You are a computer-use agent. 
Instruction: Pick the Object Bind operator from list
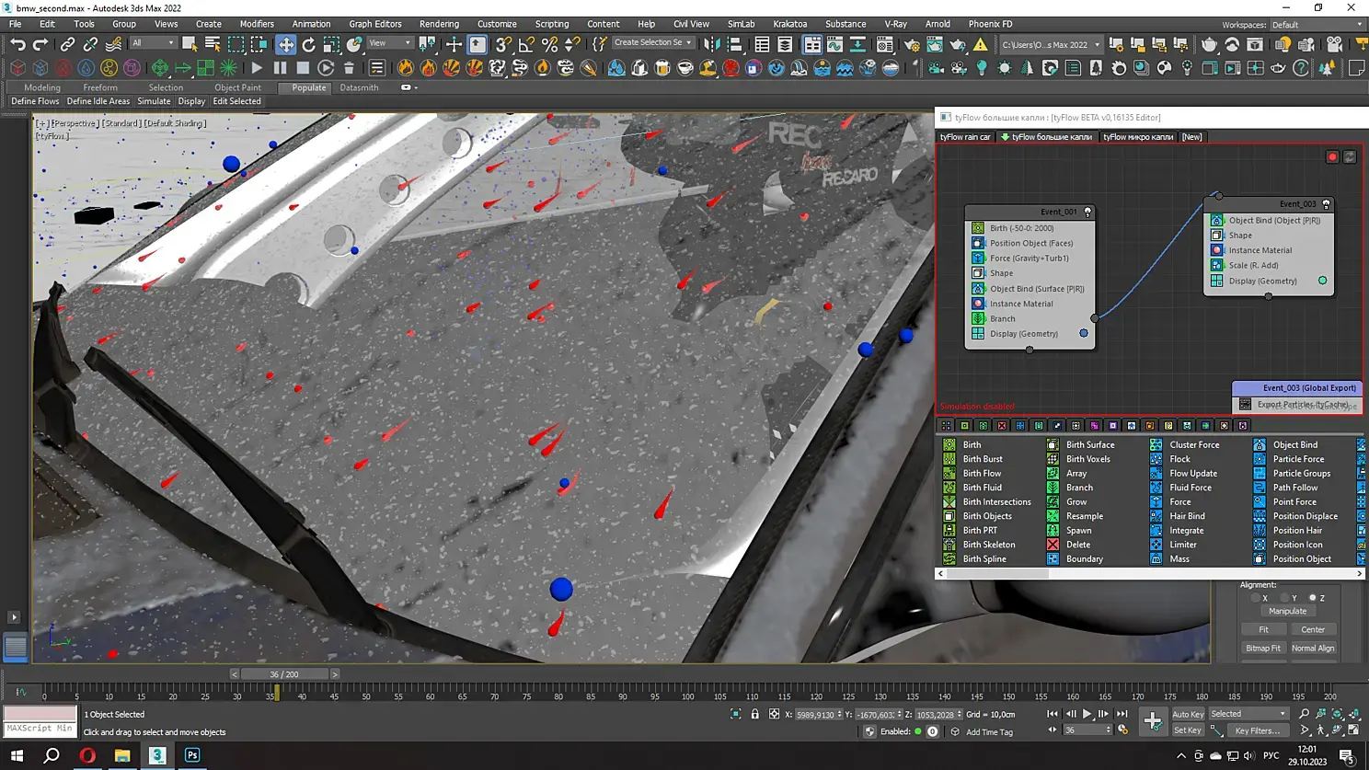tap(1294, 444)
